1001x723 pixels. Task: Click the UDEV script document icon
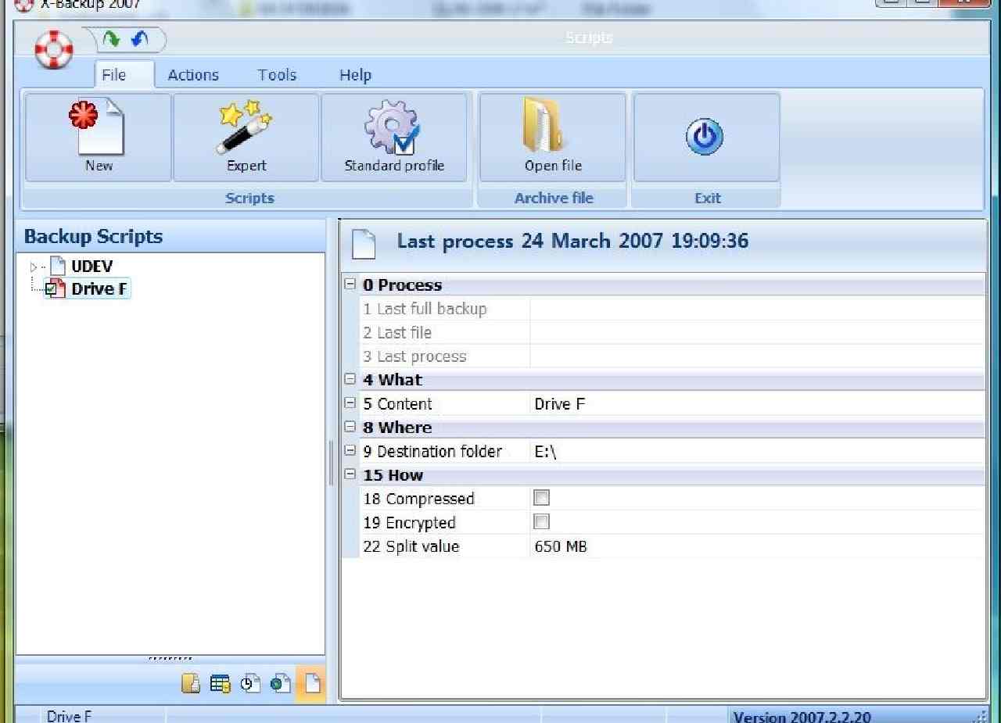click(x=58, y=266)
